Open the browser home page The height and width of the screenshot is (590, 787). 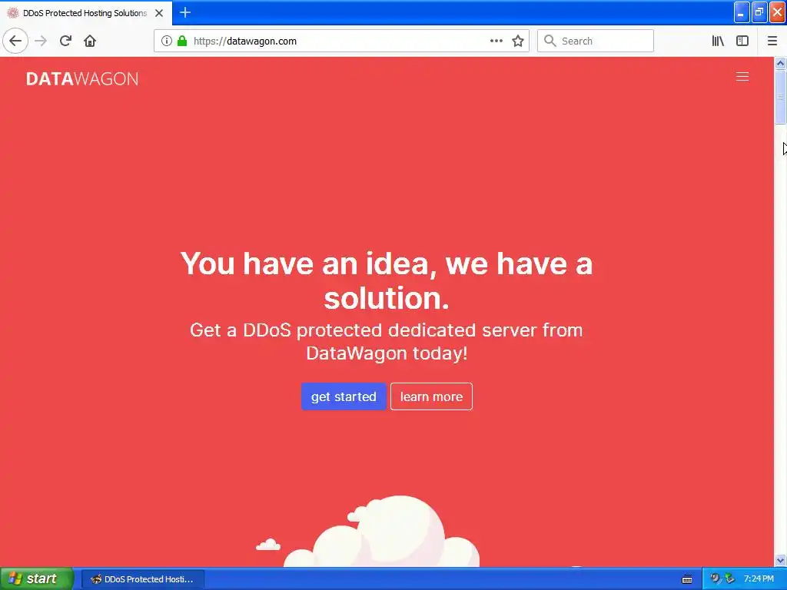(90, 41)
